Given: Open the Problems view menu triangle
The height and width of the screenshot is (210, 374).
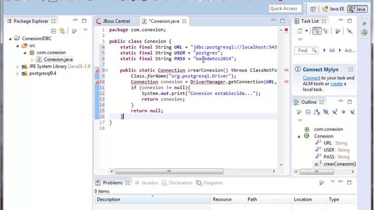Looking at the screenshot, I should tap(333, 182).
